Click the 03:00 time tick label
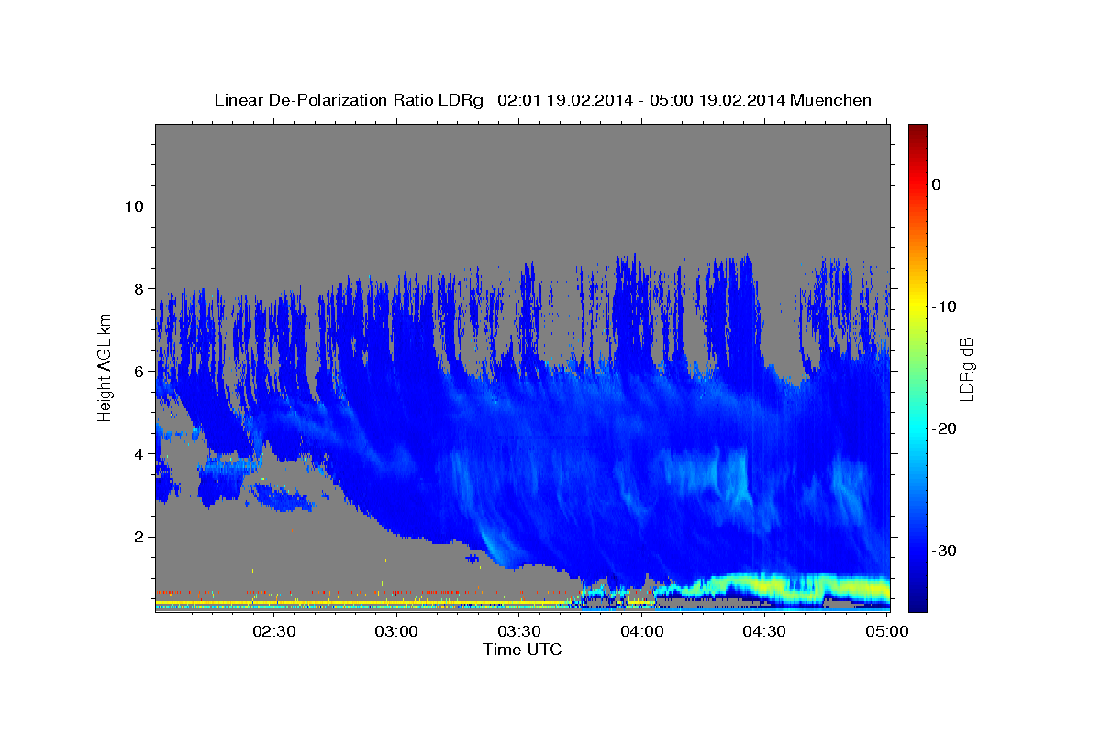The height and width of the screenshot is (734, 1101). click(397, 631)
